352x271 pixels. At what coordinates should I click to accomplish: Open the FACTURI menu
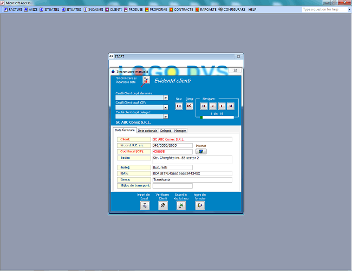[13, 9]
